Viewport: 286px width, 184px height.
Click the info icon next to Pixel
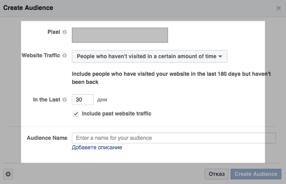point(65,32)
